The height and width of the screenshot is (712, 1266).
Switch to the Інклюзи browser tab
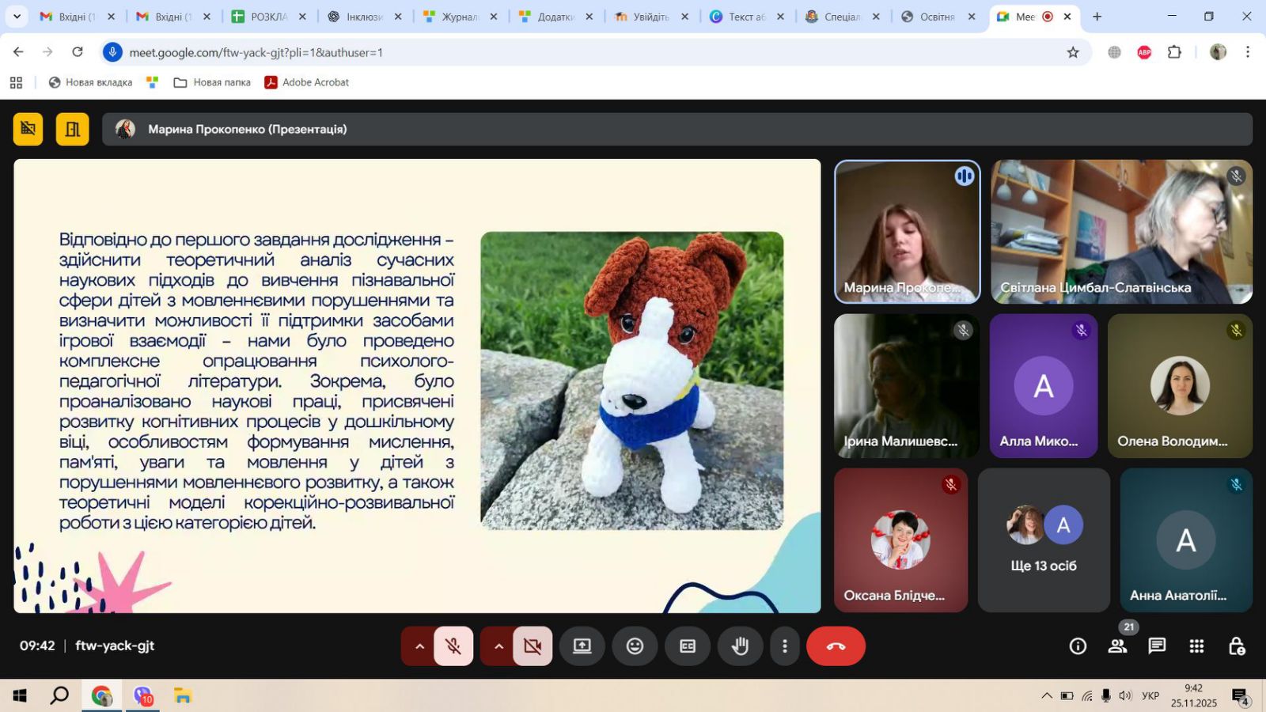pos(363,17)
